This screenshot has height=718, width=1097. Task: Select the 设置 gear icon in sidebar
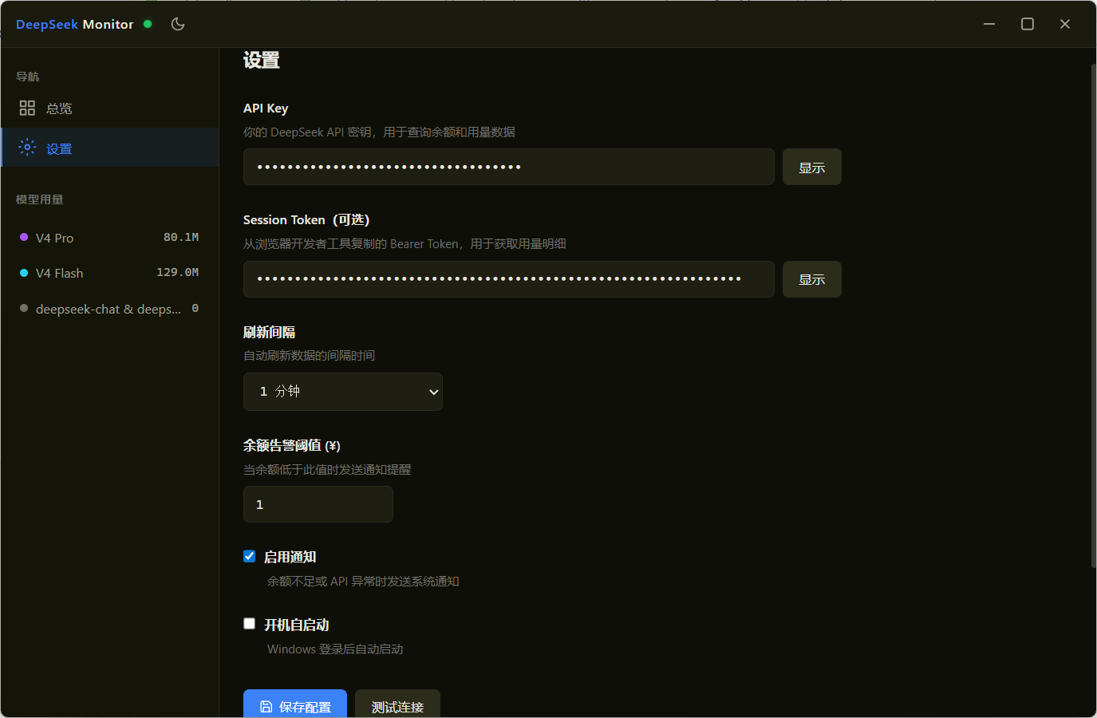coord(27,148)
